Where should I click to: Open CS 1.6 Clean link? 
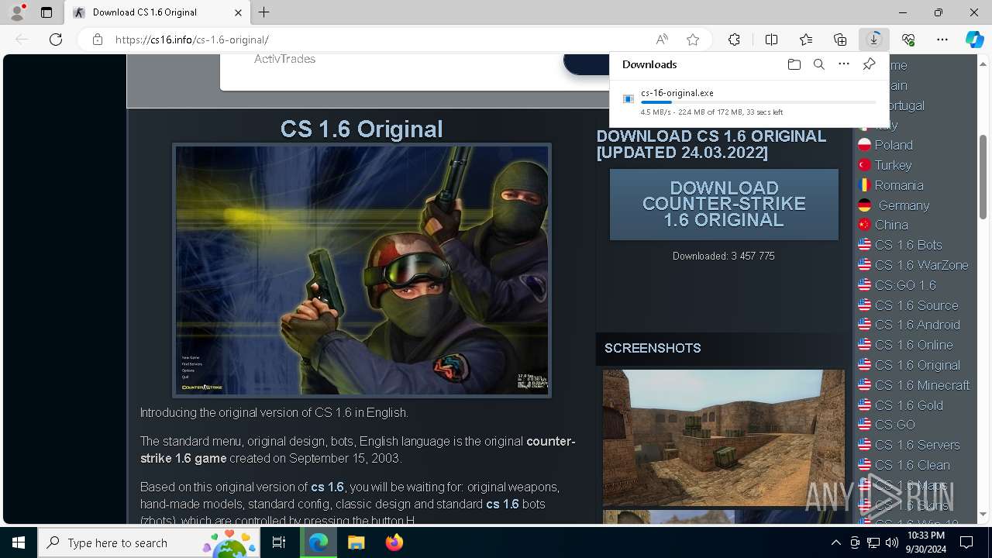912,465
